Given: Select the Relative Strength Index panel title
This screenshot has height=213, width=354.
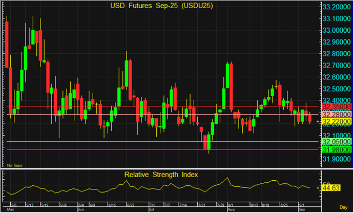Looking at the screenshot, I should pyautogui.click(x=161, y=175).
